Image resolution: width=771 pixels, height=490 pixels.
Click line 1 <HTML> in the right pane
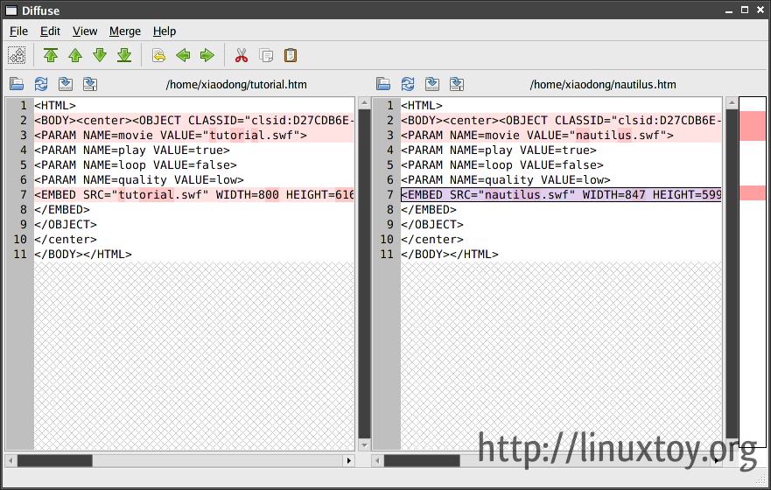[x=561, y=105]
